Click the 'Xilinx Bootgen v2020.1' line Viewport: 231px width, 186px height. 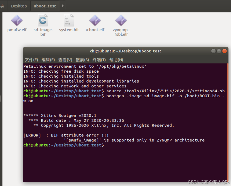pos(60,116)
